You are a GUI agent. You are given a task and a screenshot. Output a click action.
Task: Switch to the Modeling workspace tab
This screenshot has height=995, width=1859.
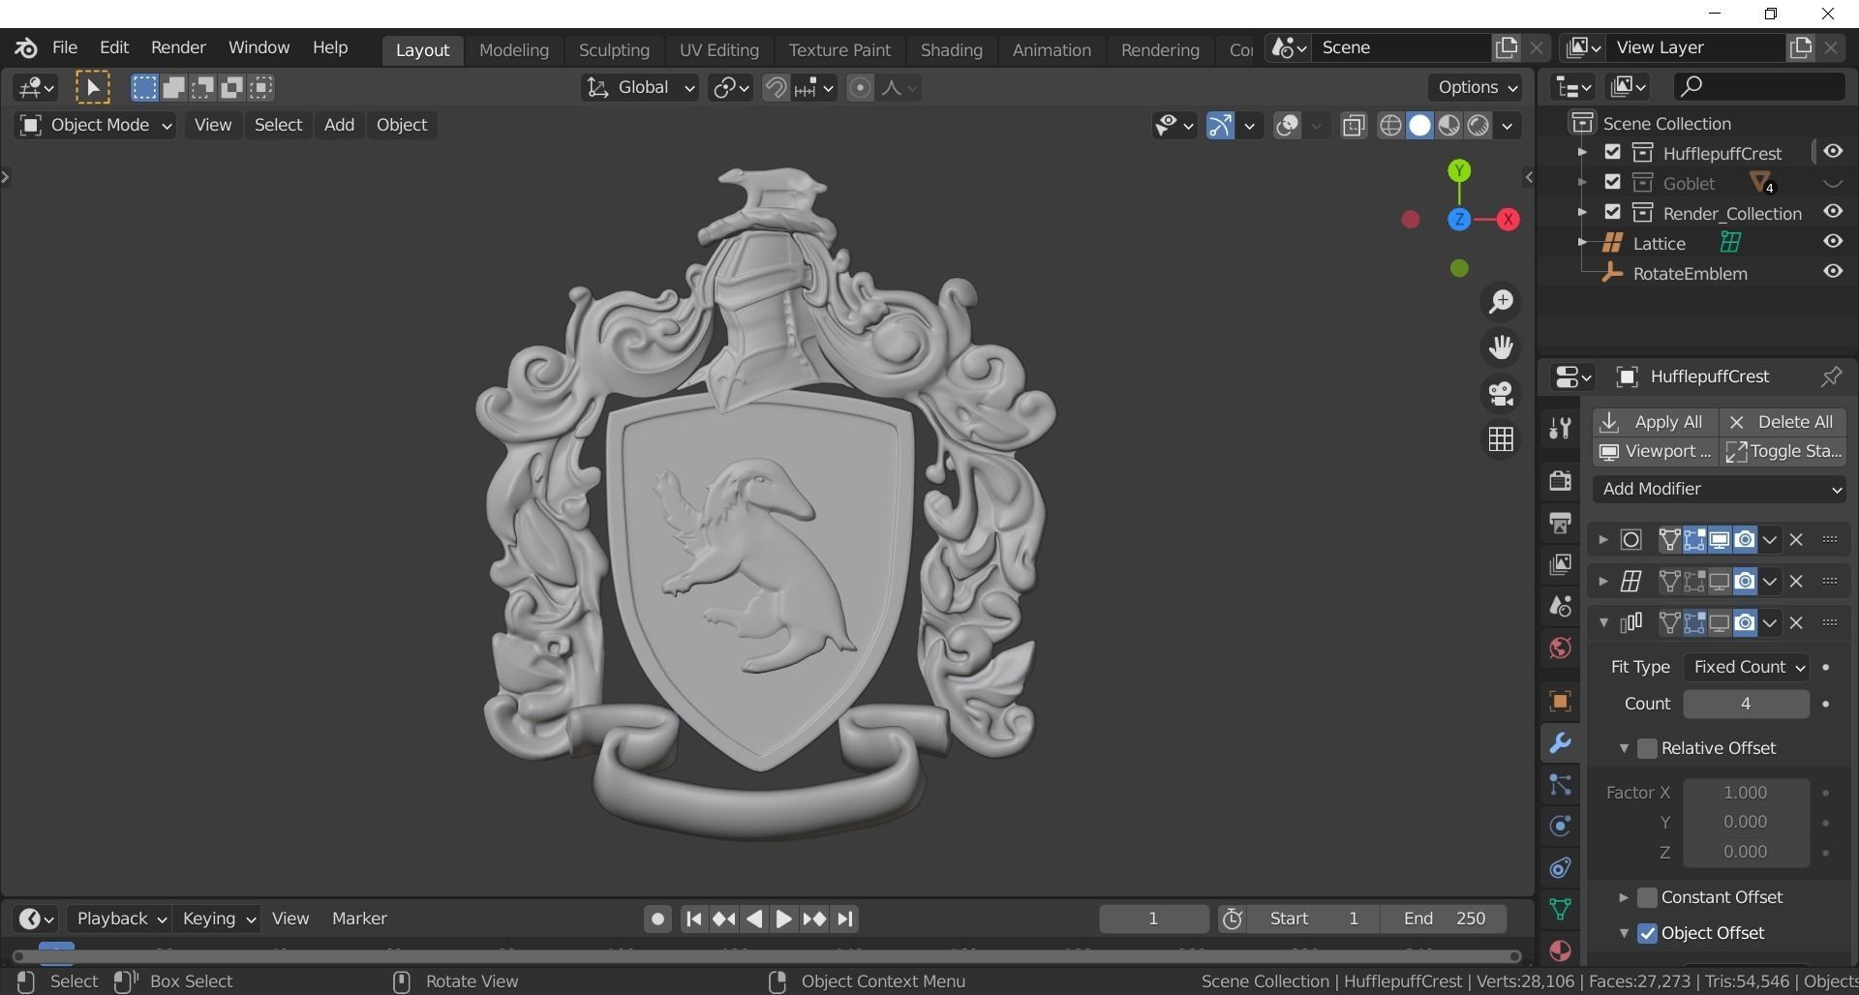click(x=513, y=49)
